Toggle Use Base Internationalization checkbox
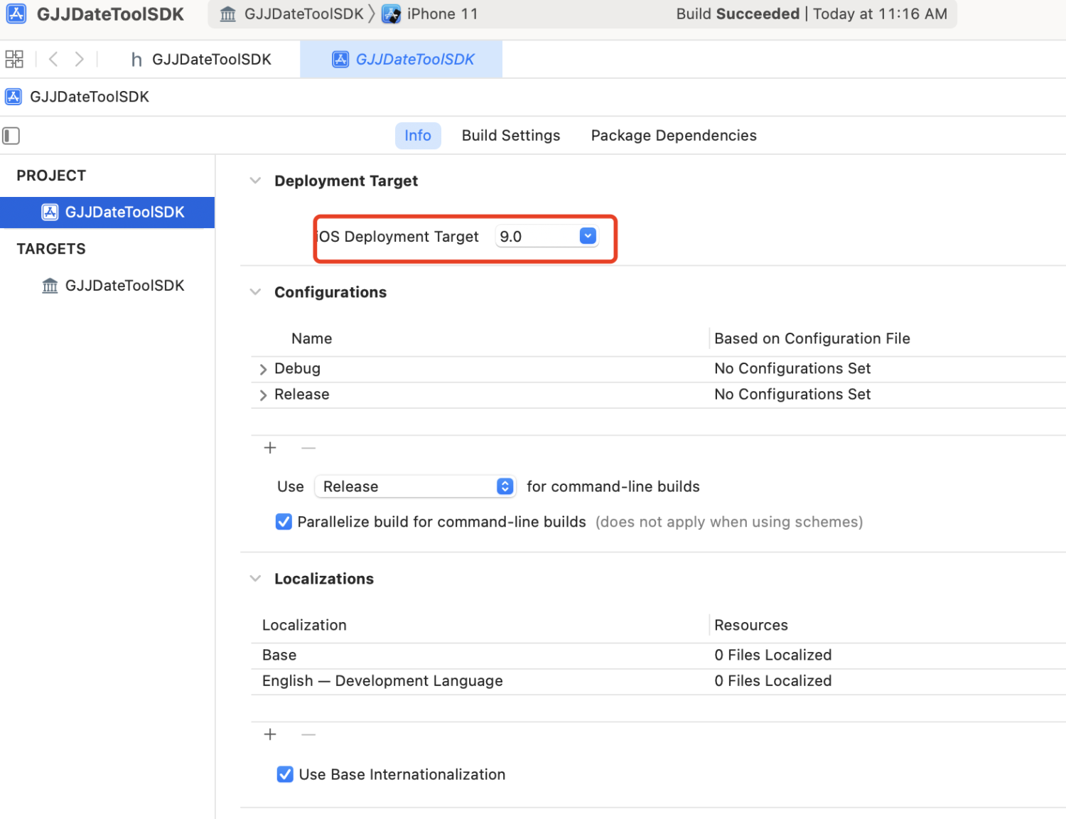 tap(285, 774)
